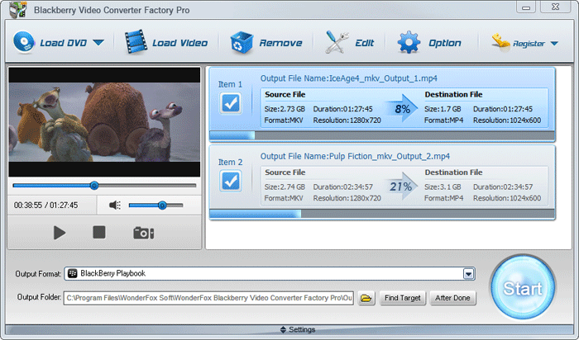Mute audio with the speaker icon
The width and height of the screenshot is (579, 340).
click(x=115, y=205)
